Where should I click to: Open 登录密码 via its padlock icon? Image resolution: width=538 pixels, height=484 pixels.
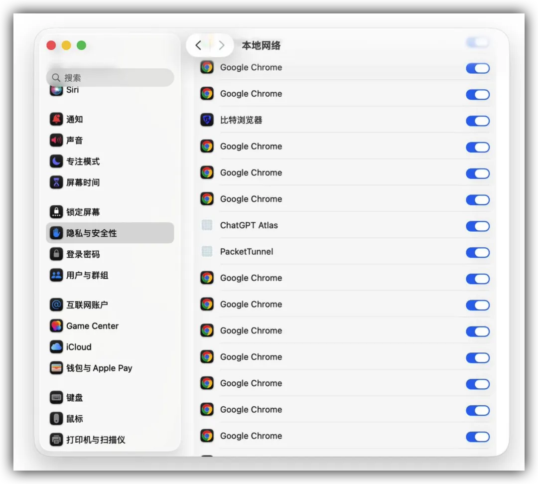[56, 254]
